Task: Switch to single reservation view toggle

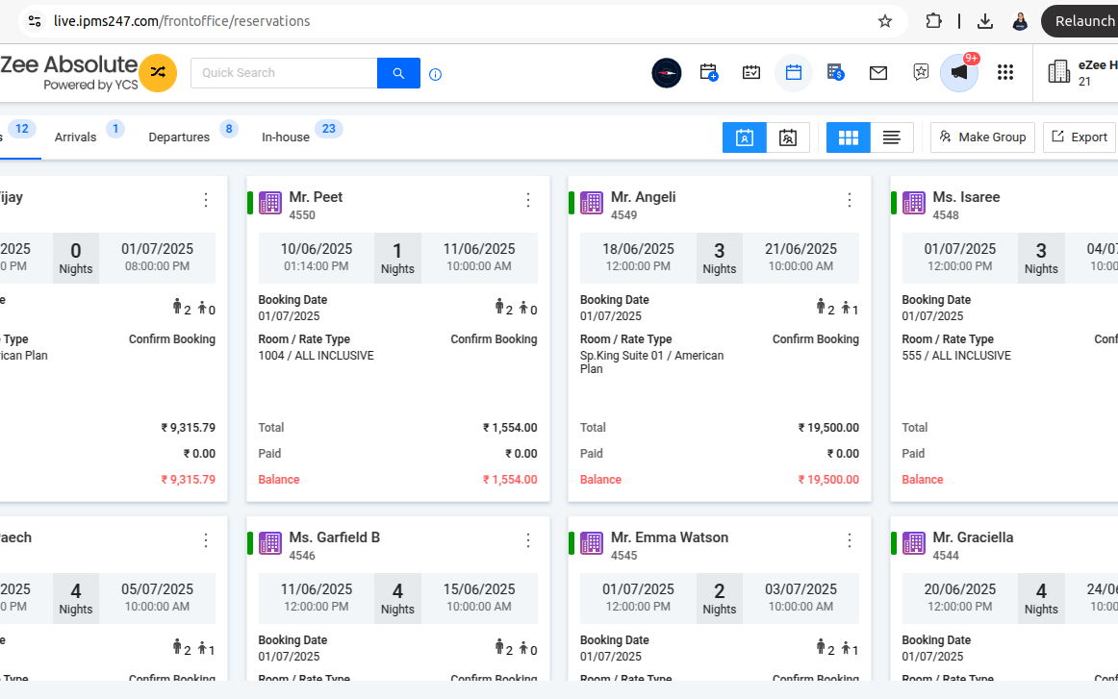Action: [x=745, y=137]
